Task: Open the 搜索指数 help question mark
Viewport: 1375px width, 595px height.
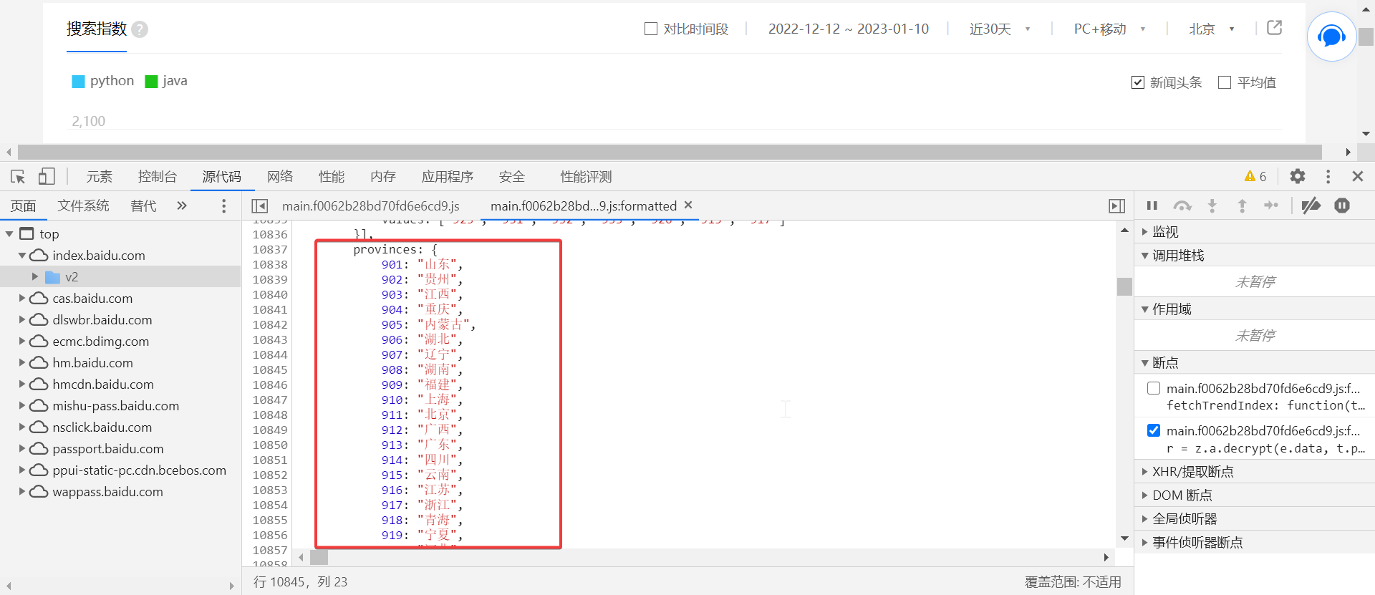Action: pos(140,29)
